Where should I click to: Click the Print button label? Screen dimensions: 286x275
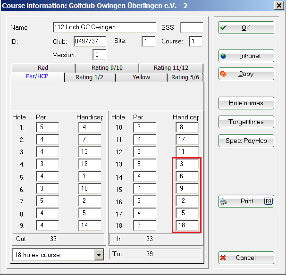pos(247,201)
